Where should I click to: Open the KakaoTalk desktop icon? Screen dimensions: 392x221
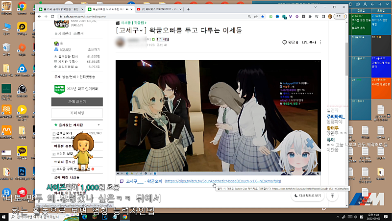click(22, 153)
